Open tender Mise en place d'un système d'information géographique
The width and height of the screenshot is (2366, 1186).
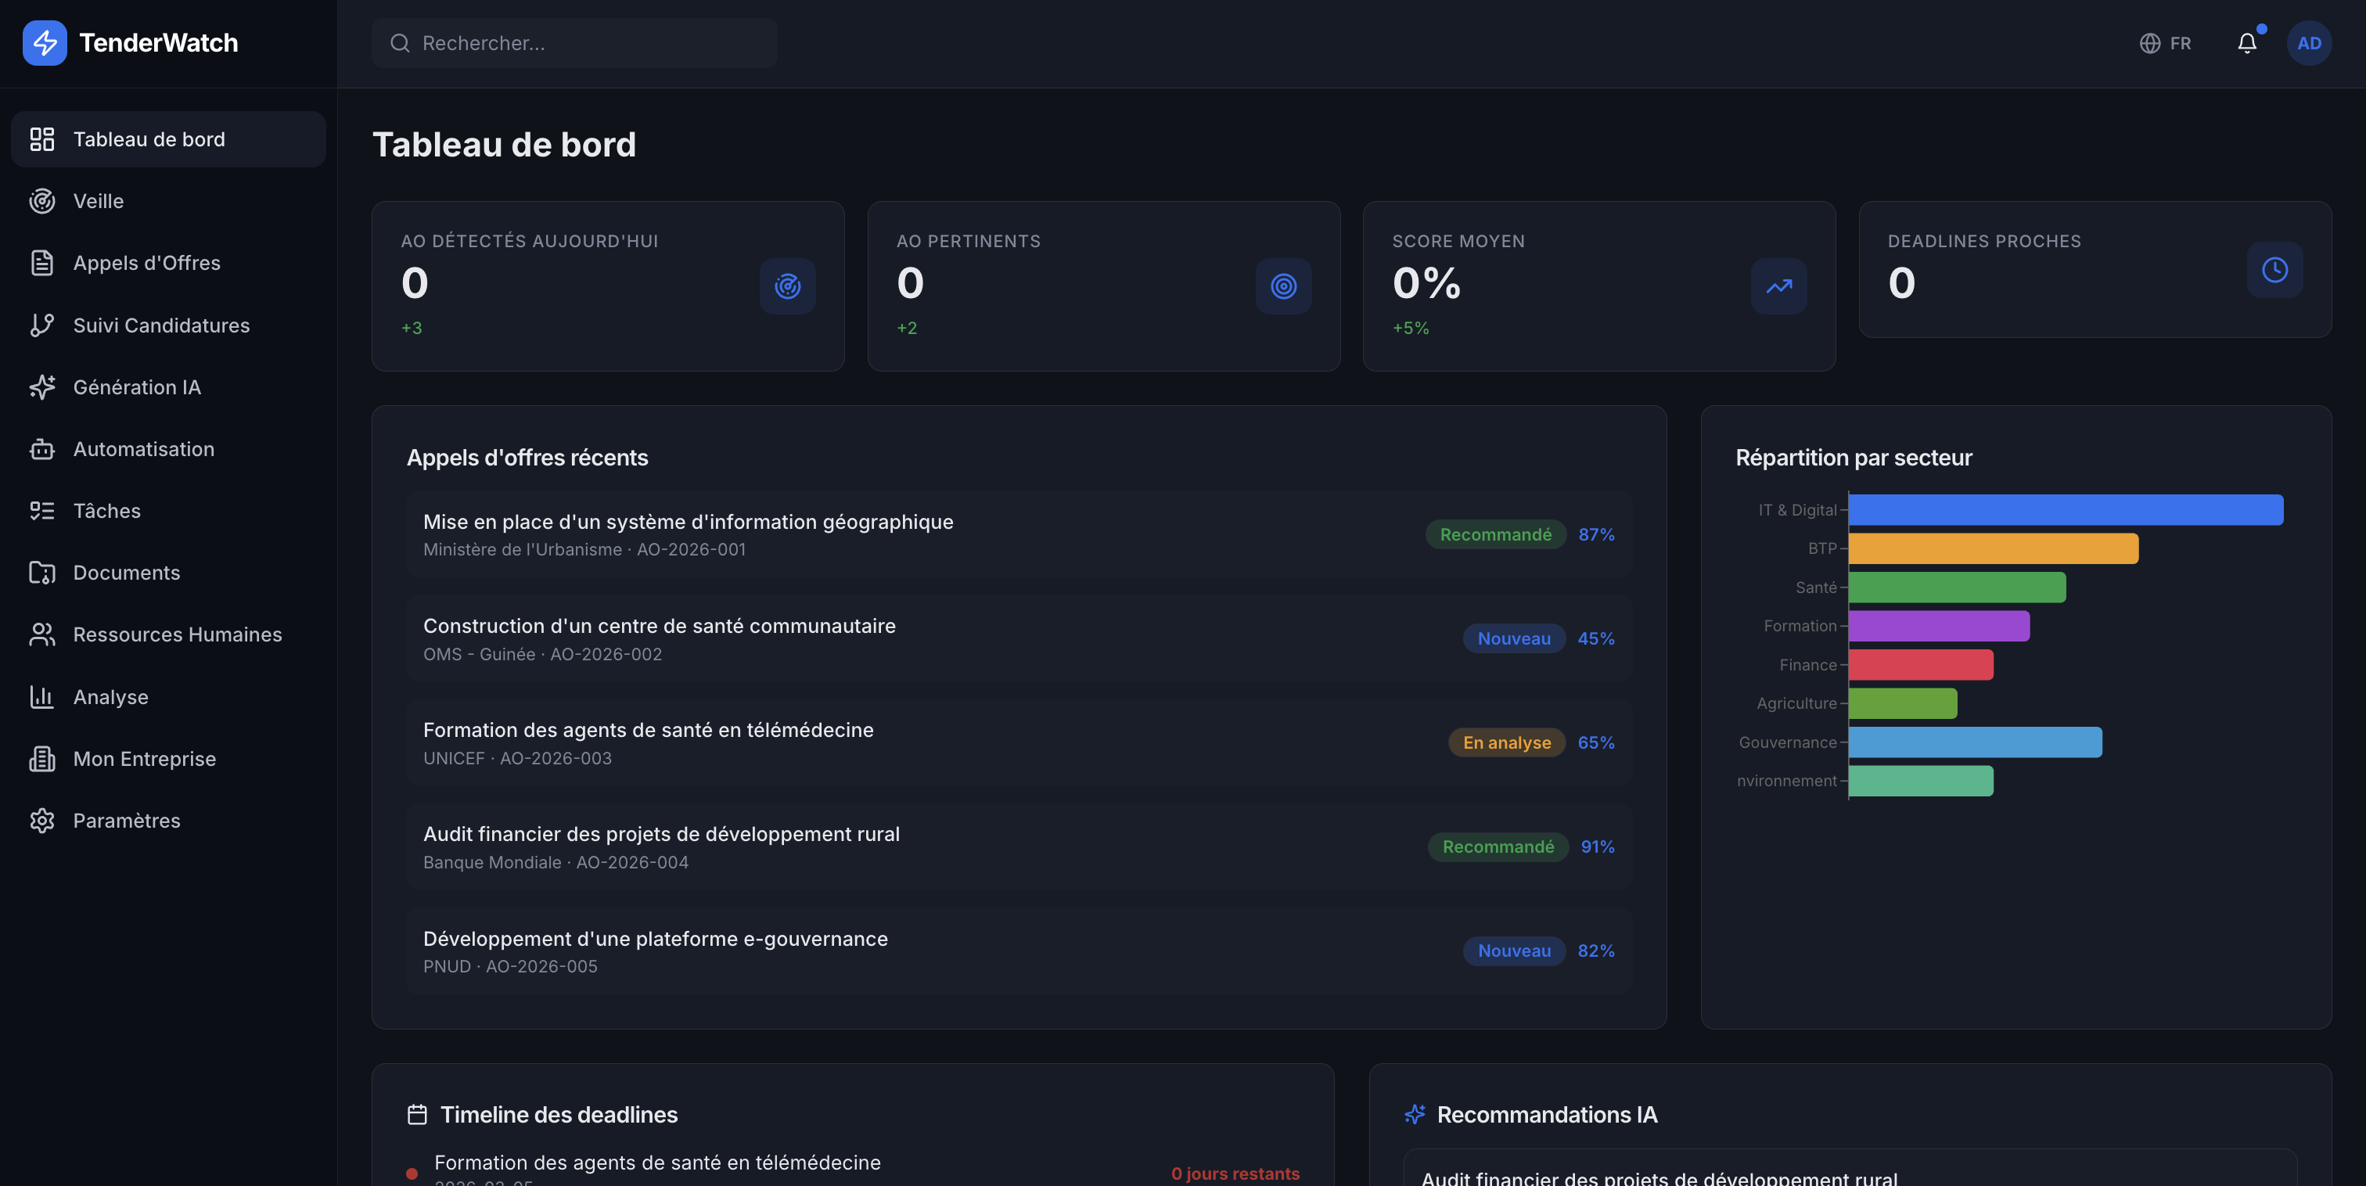pyautogui.click(x=1019, y=534)
